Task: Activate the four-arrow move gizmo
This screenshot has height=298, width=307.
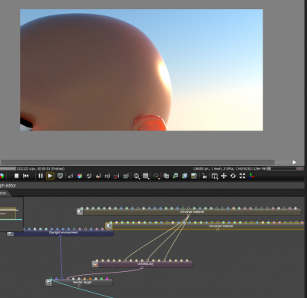Action: 224,176
